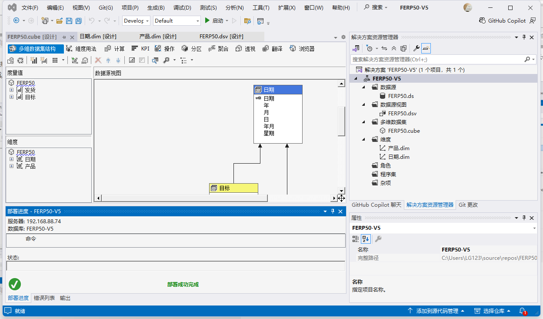Click the Switch Views icon in Solution Explorer

click(356, 48)
